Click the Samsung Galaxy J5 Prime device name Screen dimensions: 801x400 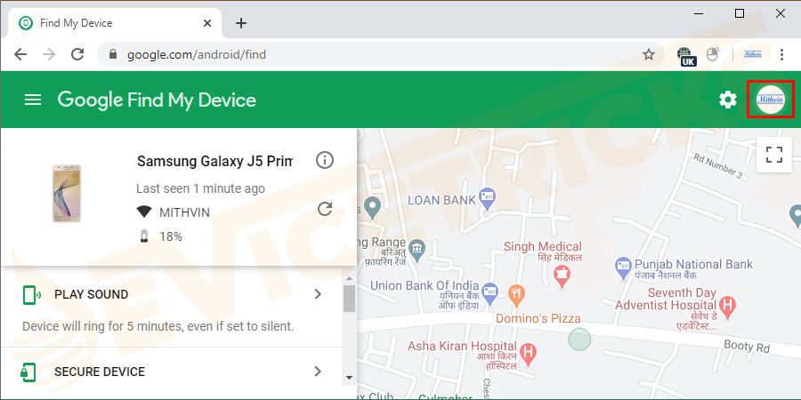click(215, 161)
